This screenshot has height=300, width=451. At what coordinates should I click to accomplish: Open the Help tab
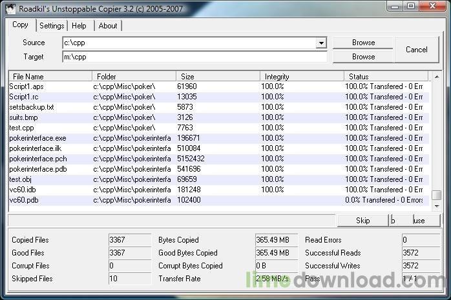tap(79, 26)
